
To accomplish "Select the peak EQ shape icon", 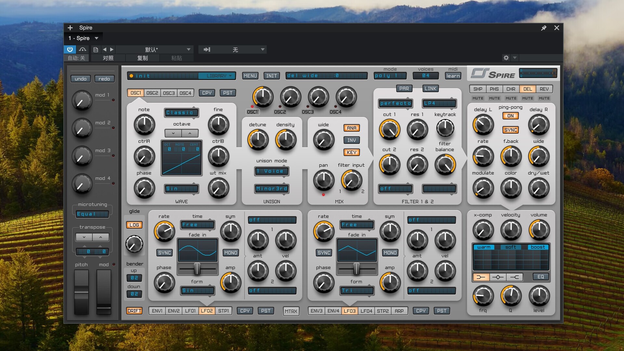I will [498, 277].
